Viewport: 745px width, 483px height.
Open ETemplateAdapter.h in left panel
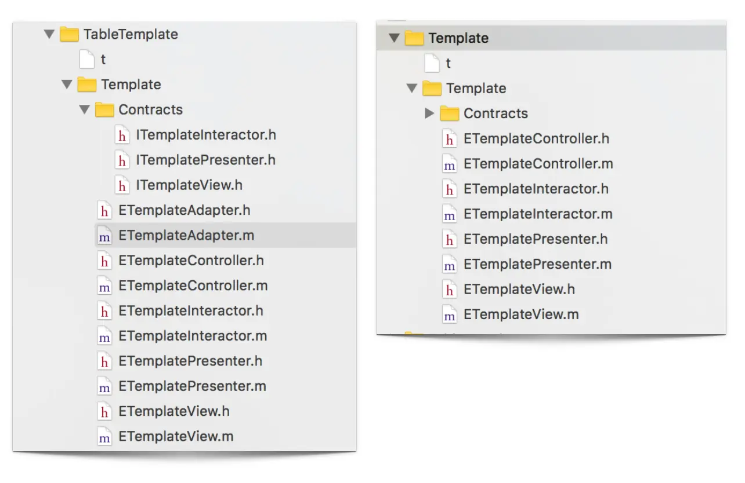185,210
